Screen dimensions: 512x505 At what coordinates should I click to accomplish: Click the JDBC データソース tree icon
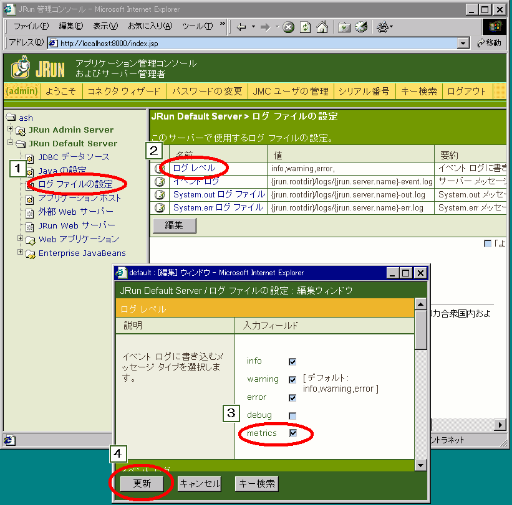[30, 158]
